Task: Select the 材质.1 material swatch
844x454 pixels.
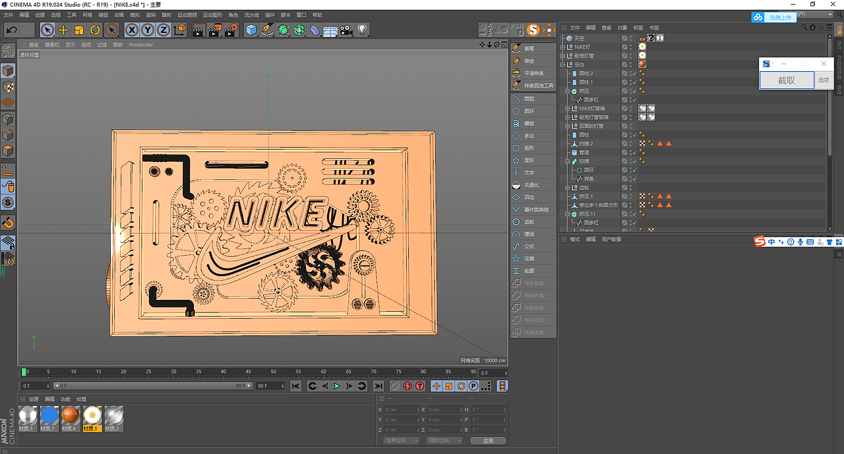Action: (x=92, y=419)
